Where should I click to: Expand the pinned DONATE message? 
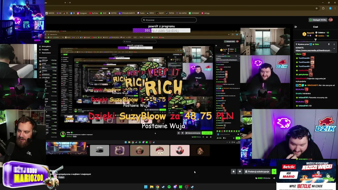tap(334, 49)
